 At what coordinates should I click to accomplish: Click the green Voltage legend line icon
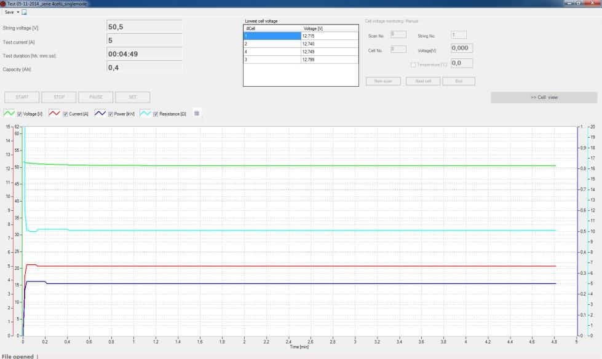pos(9,113)
